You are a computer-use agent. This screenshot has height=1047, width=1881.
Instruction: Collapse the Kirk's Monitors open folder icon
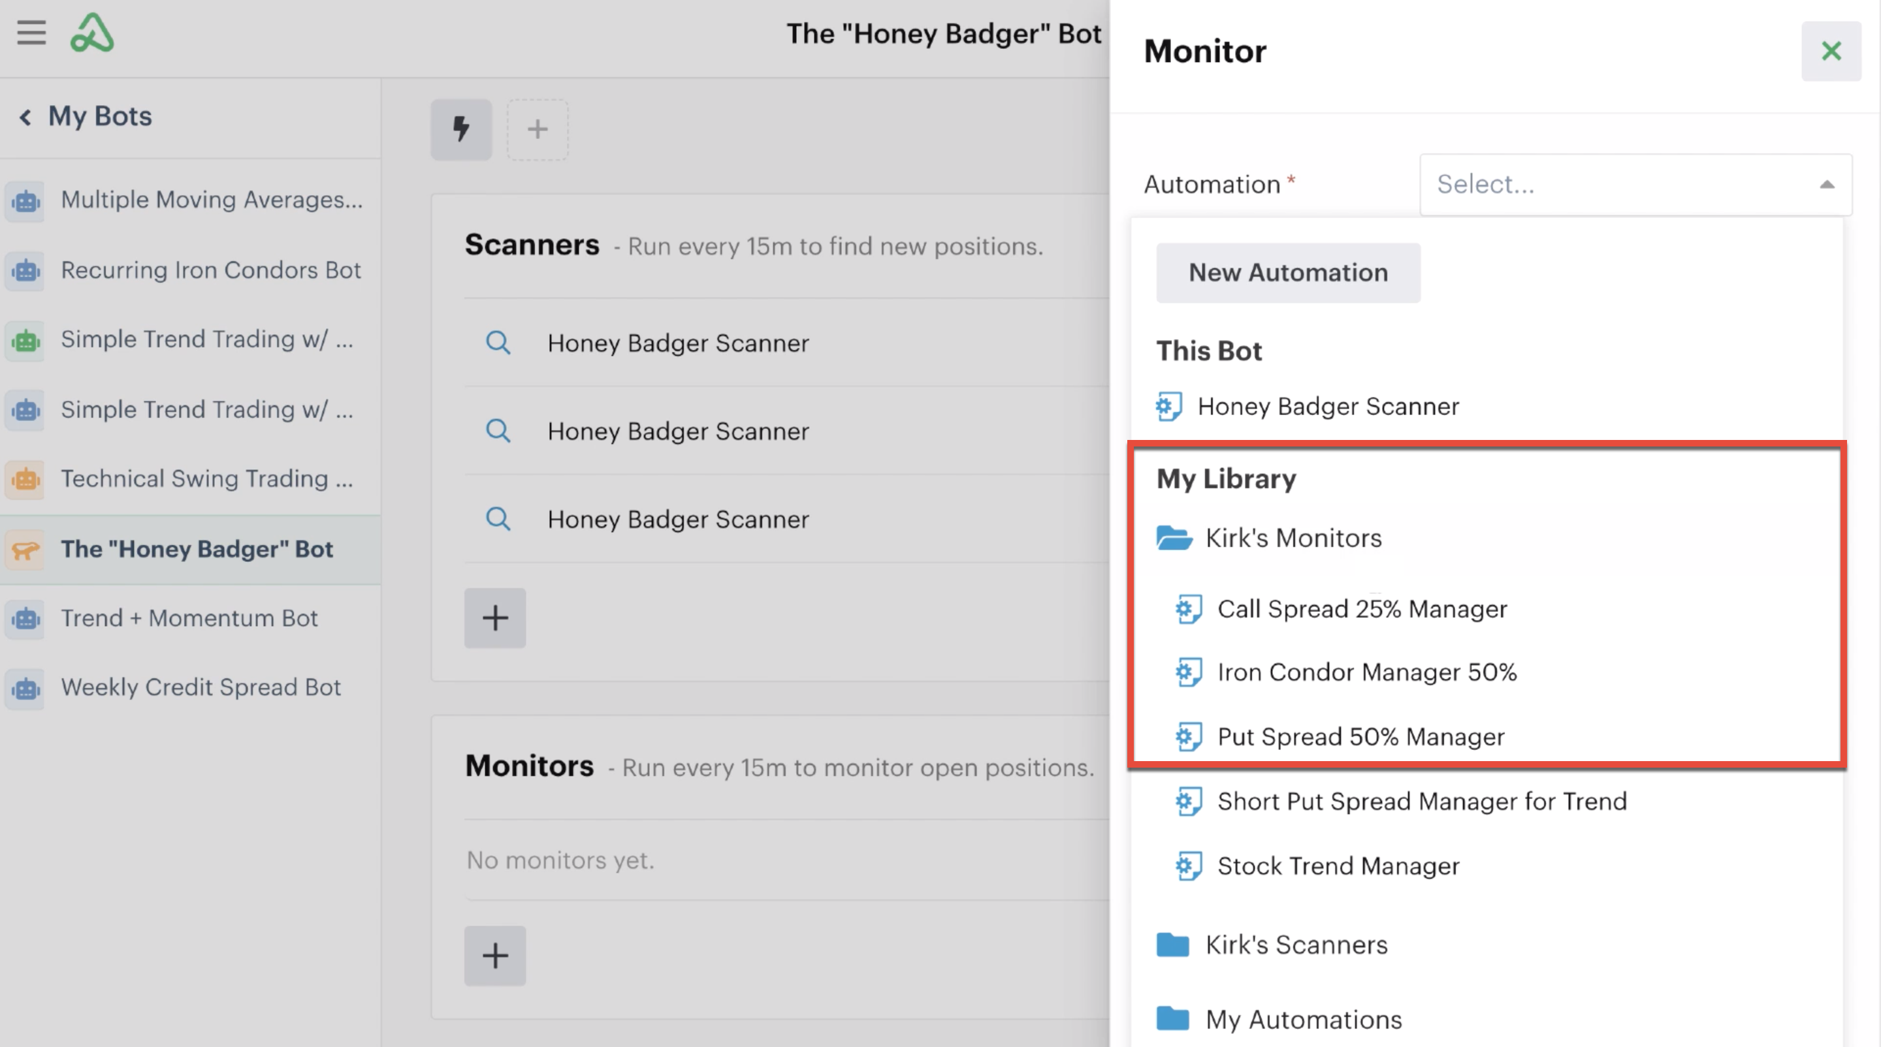(1174, 539)
